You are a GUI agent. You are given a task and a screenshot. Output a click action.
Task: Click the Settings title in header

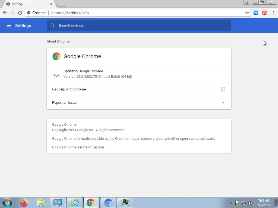pos(23,26)
